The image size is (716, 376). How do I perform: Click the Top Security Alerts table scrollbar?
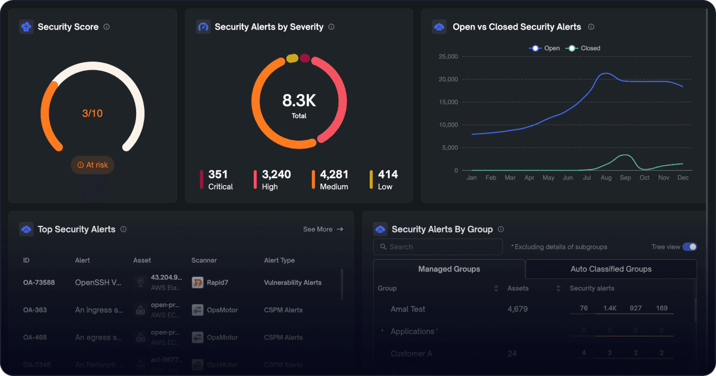[x=341, y=285]
